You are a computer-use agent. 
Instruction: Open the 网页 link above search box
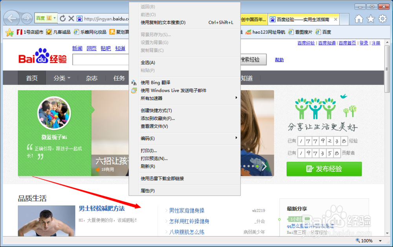[x=92, y=48]
